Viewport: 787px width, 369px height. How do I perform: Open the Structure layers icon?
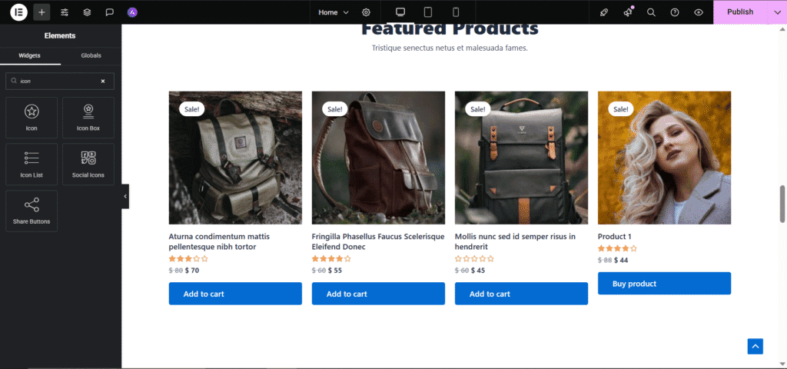click(87, 12)
